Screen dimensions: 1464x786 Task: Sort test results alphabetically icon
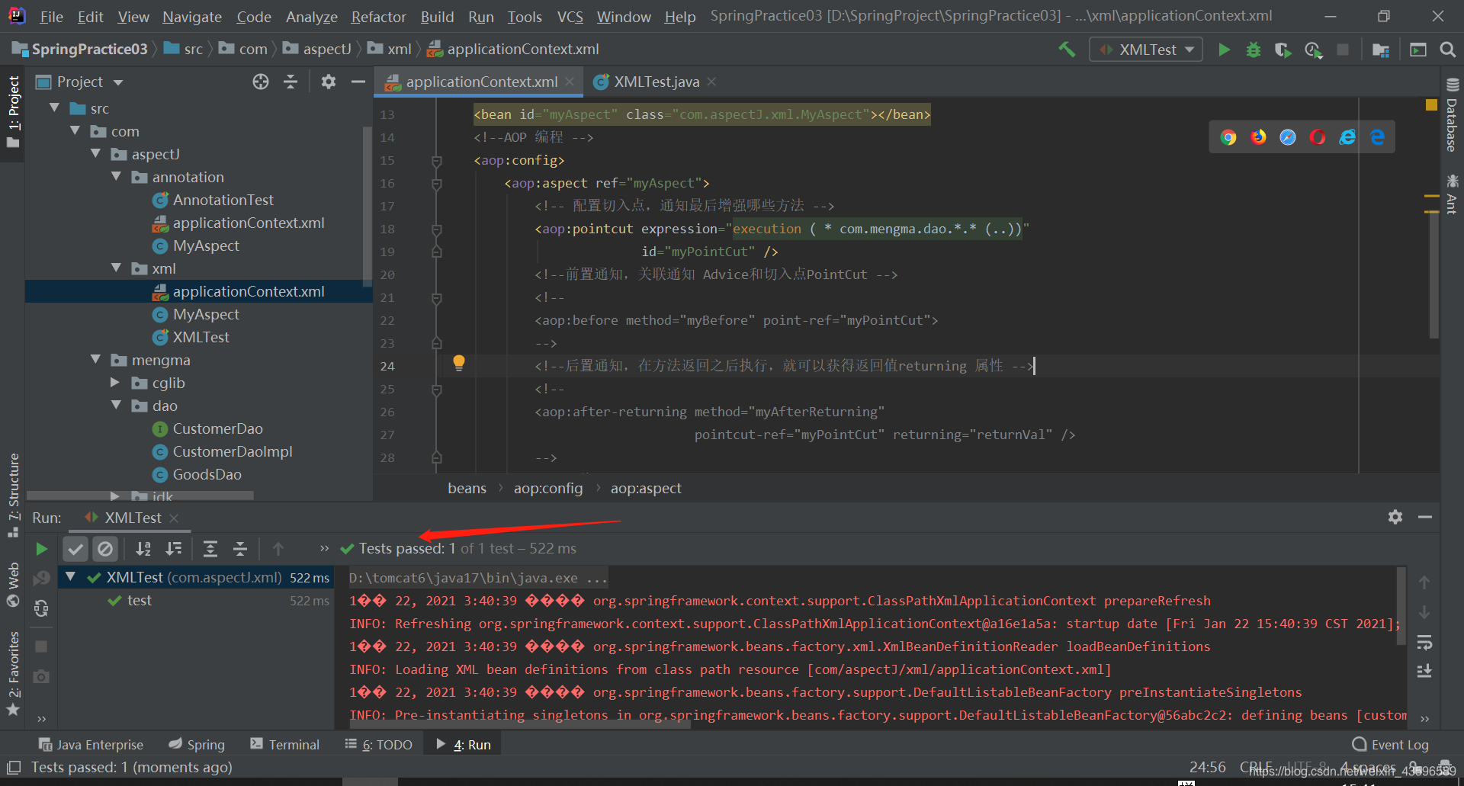click(x=143, y=549)
